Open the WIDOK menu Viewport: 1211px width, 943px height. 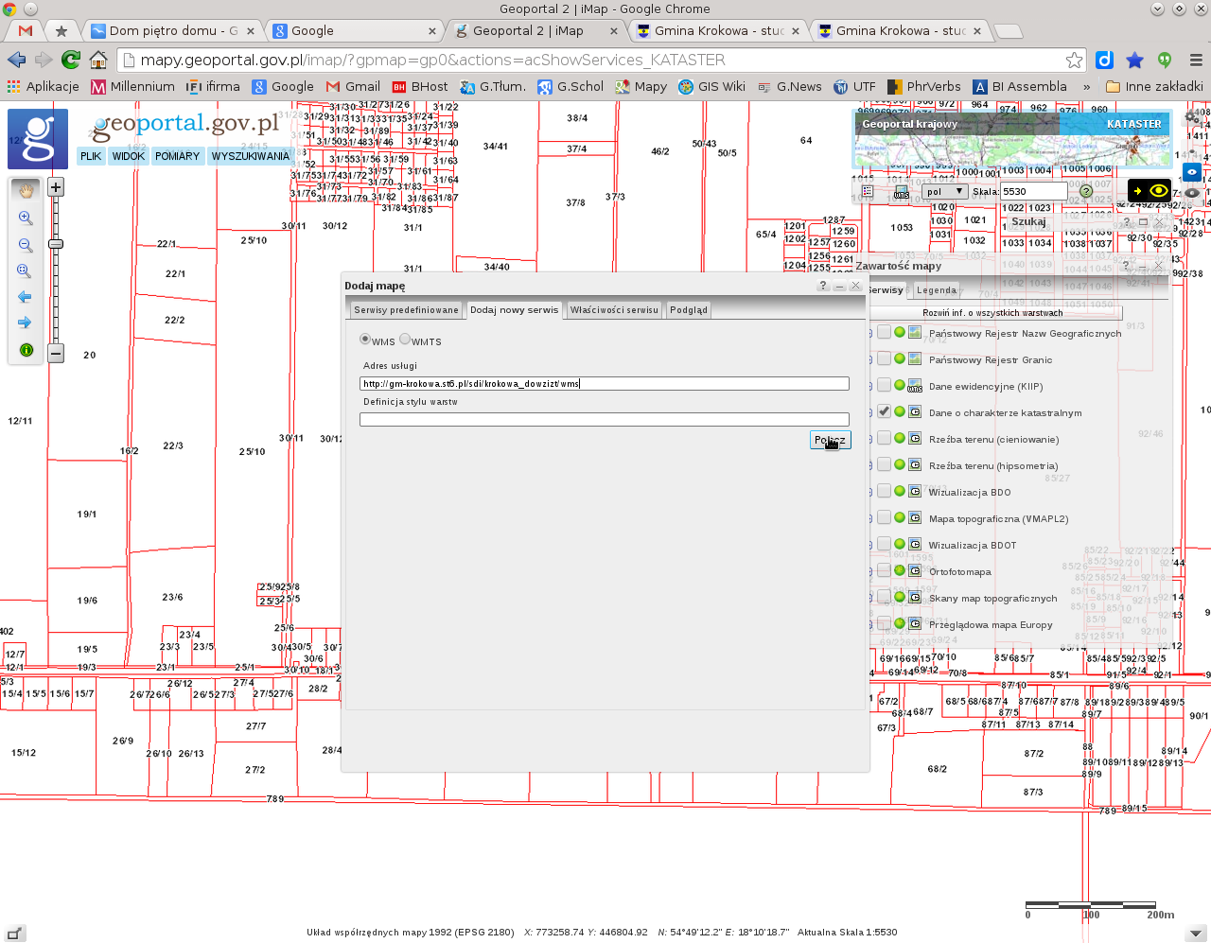[x=129, y=156]
